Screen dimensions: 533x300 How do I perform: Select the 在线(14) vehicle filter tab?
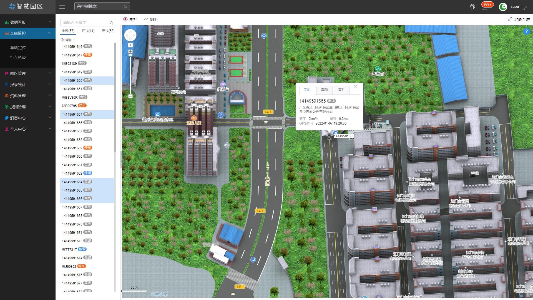pos(88,31)
